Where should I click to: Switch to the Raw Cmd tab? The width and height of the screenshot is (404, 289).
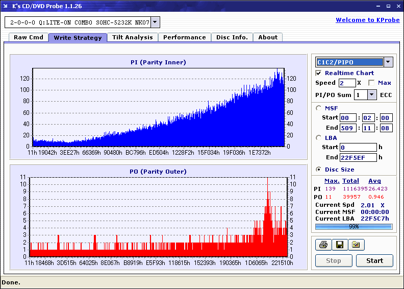(29, 37)
